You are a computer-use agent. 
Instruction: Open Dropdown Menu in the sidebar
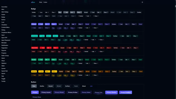[x=6, y=32]
